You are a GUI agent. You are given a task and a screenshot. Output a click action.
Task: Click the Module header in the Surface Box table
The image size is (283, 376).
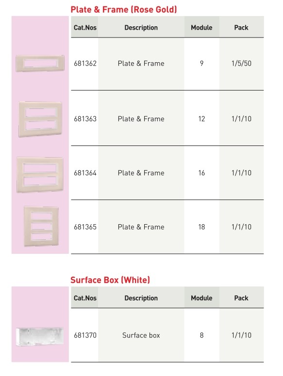[x=201, y=298]
